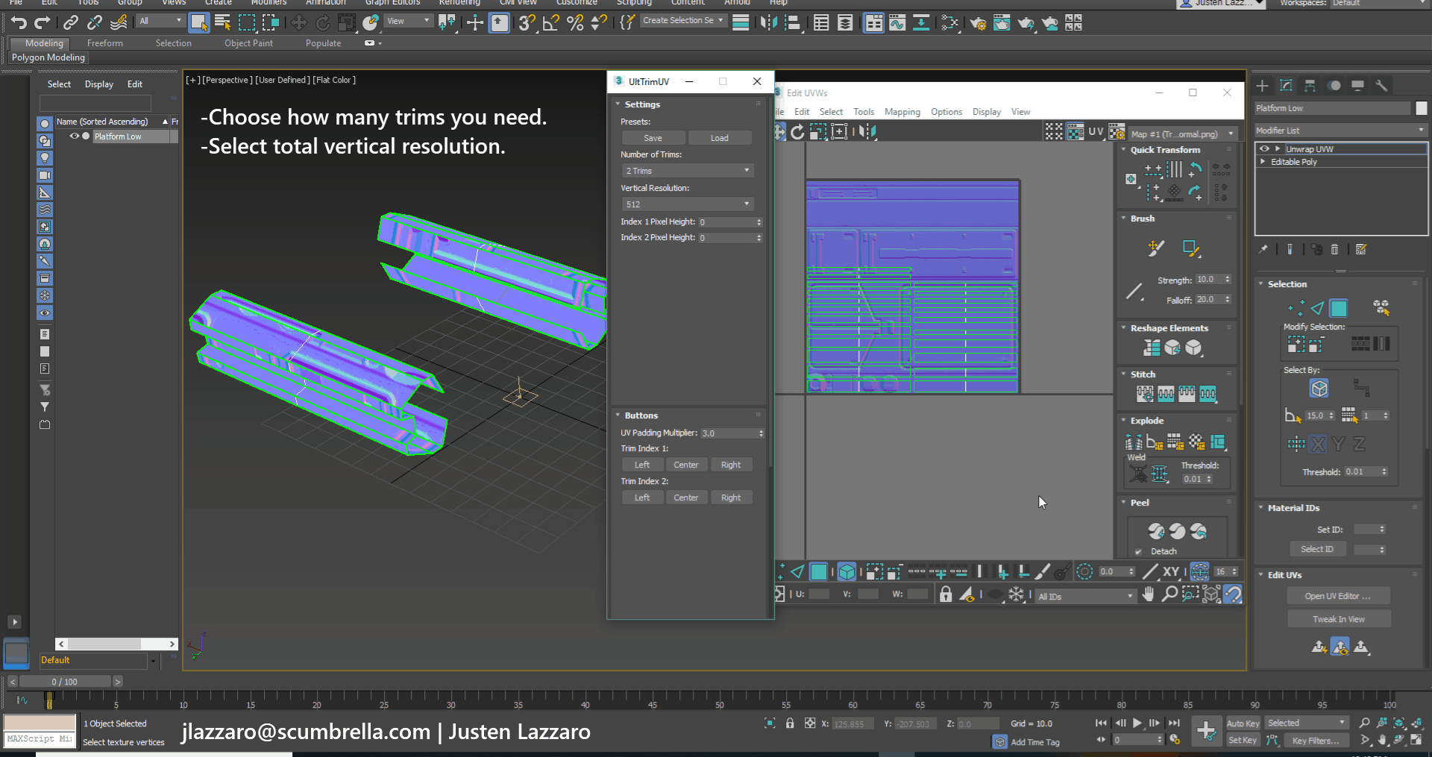
Task: Open the Create command panel tab
Action: coord(1262,86)
